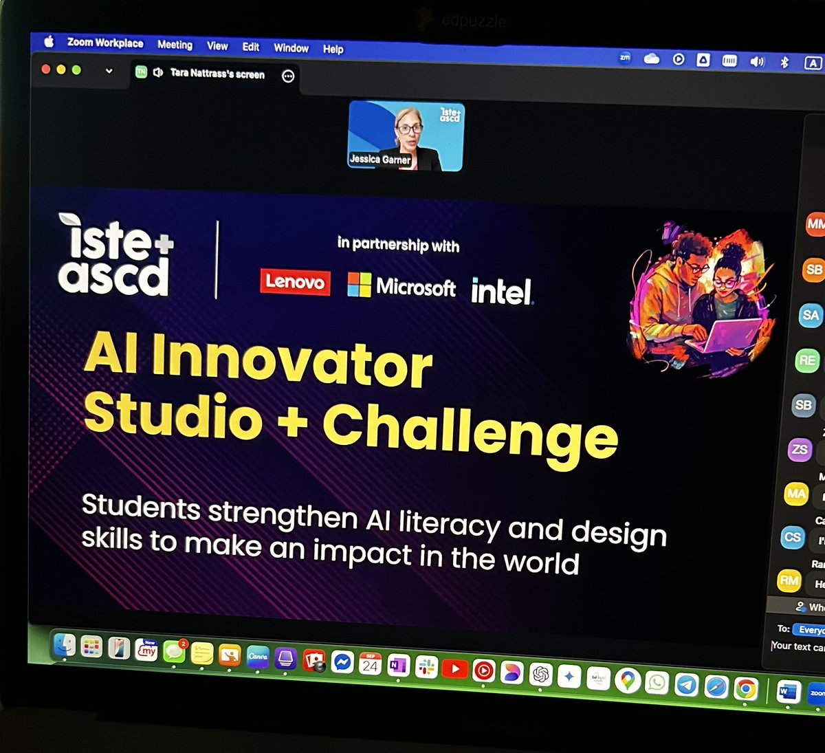The width and height of the screenshot is (825, 753).
Task: Open Google Chrome from the dock
Action: pos(745,688)
